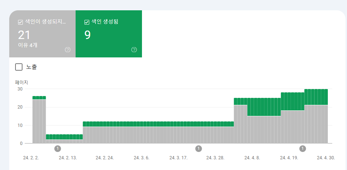Click the y-axis value 20
This screenshot has height=170, width=347.
click(20, 107)
